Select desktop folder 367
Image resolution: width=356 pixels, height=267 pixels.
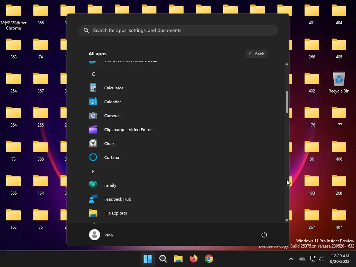41,82
